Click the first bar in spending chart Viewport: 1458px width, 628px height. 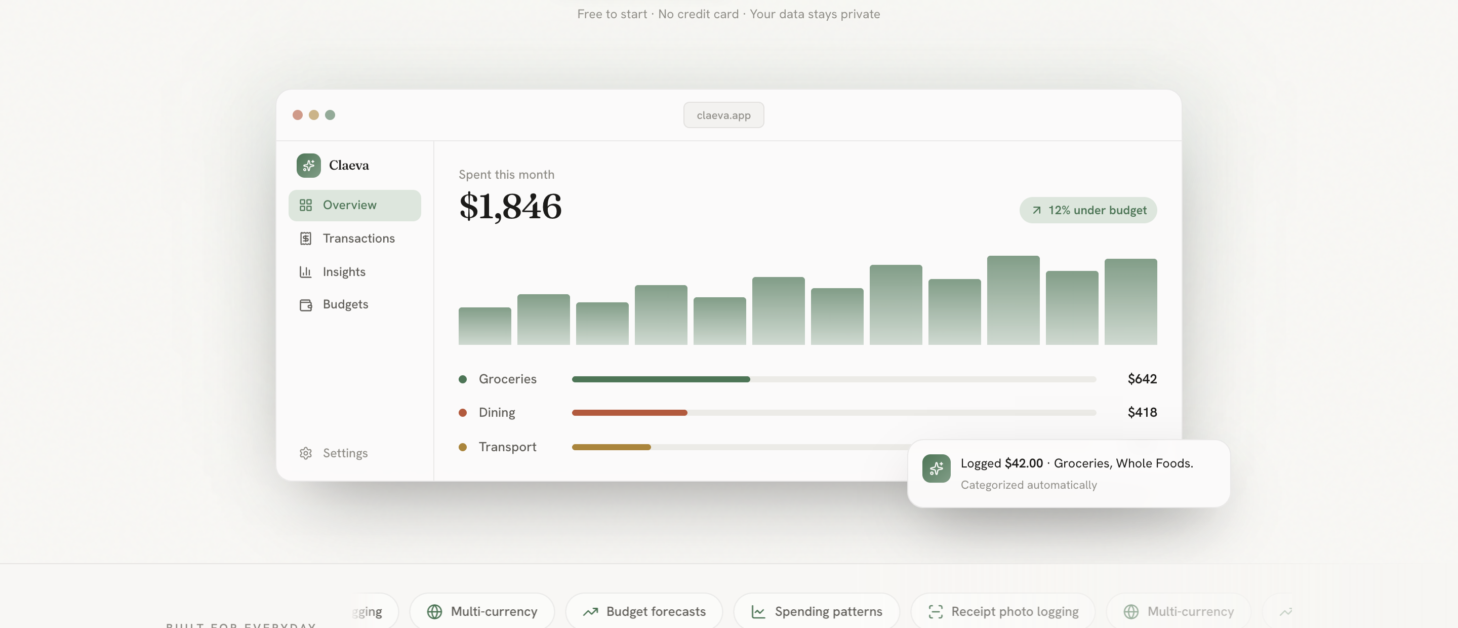pyautogui.click(x=484, y=326)
